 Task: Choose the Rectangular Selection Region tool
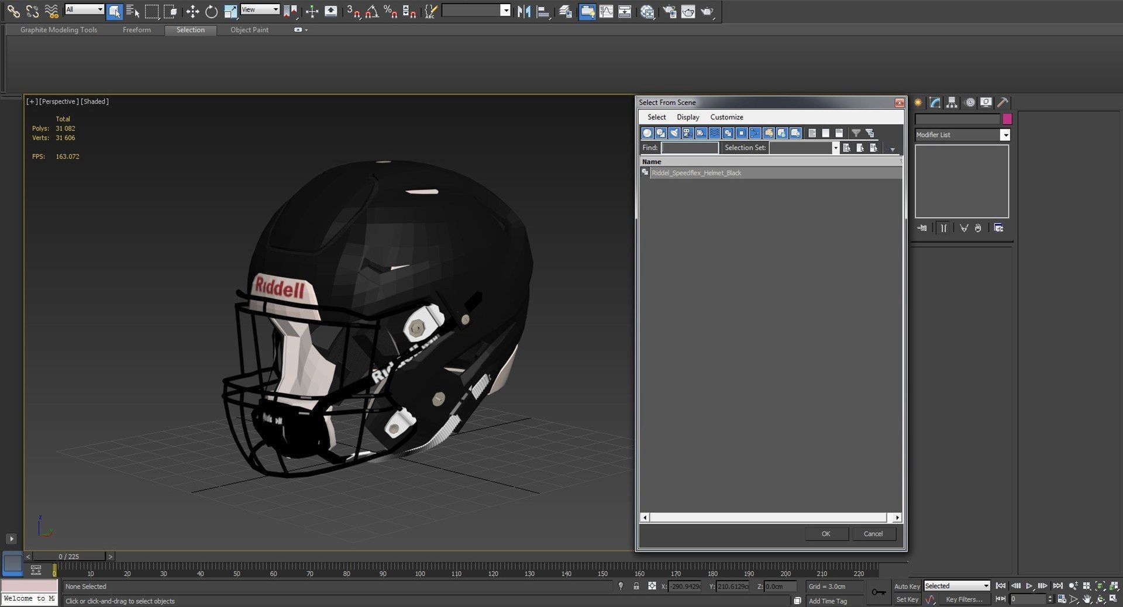151,11
